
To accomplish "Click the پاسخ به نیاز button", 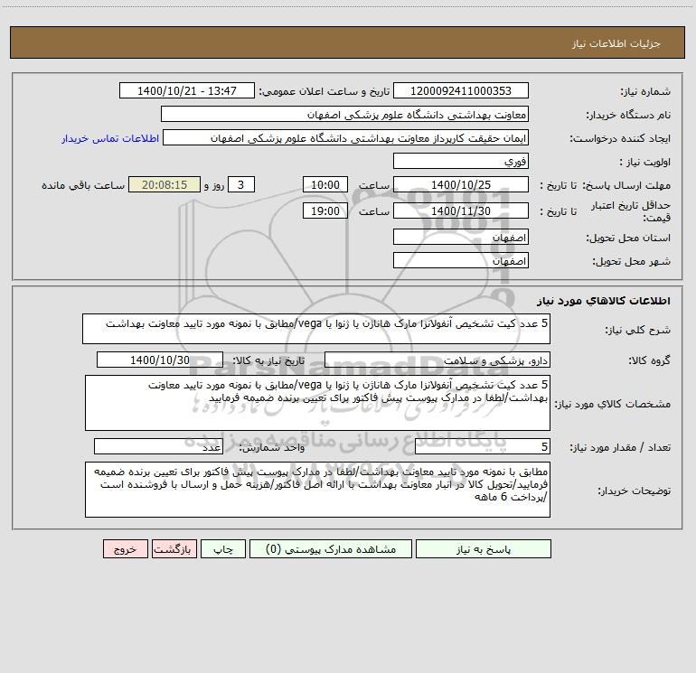I will 484,548.
